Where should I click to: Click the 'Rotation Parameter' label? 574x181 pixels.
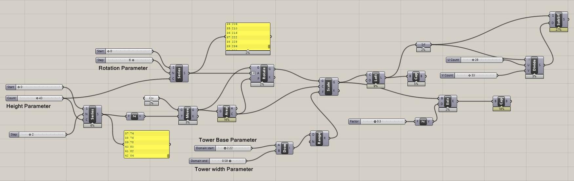pyautogui.click(x=123, y=68)
